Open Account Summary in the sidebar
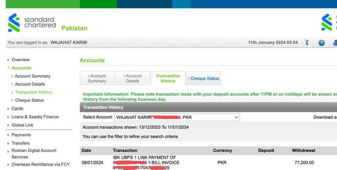The width and height of the screenshot is (337, 170). point(32,76)
